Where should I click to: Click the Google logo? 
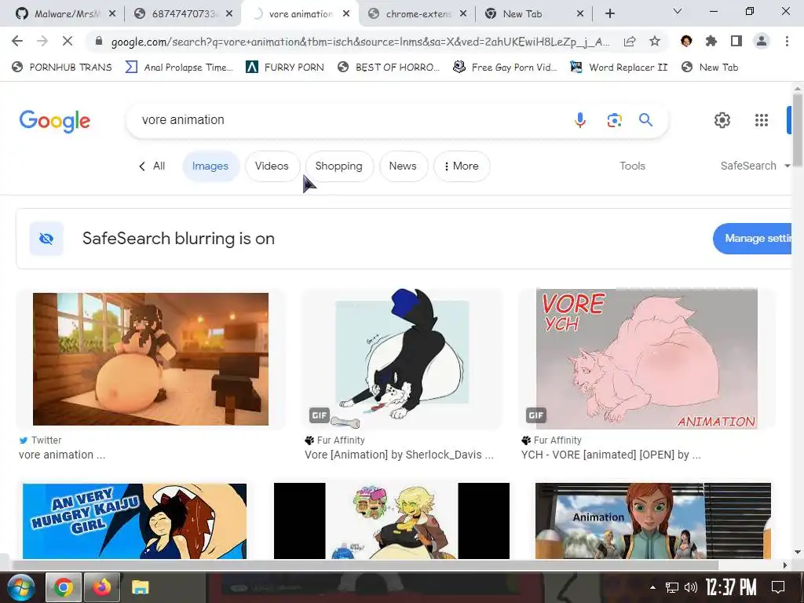(x=54, y=121)
